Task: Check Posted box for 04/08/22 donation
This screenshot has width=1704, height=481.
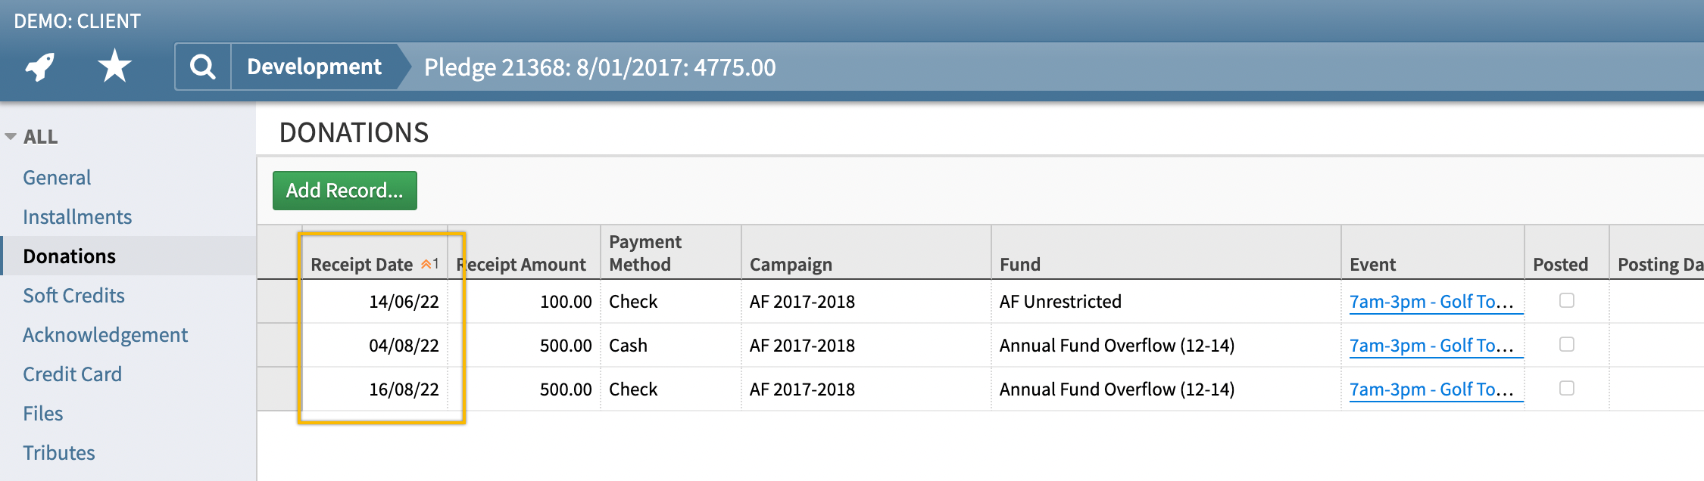Action: tap(1566, 344)
